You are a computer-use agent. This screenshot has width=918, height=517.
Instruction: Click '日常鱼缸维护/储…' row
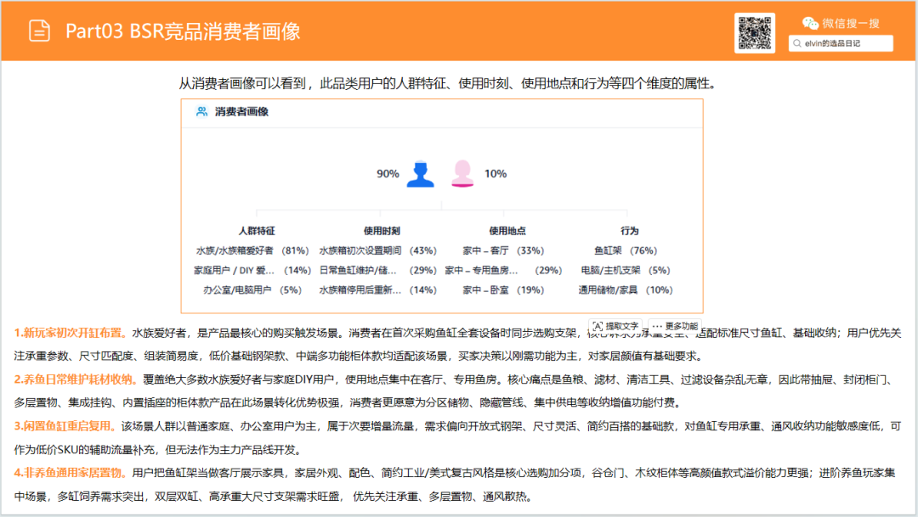377,270
